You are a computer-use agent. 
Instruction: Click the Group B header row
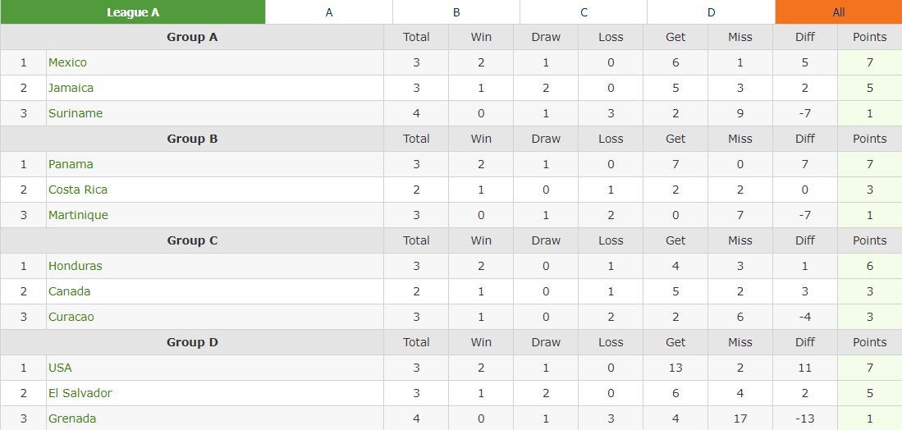pyautogui.click(x=192, y=139)
